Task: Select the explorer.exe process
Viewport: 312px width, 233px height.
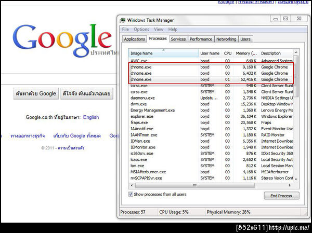Action: tap(211, 116)
